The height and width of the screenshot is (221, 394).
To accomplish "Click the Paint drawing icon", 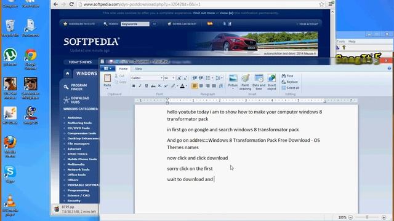I will 245,78.
